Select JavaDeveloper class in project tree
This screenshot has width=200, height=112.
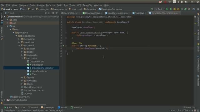coord(40,71)
